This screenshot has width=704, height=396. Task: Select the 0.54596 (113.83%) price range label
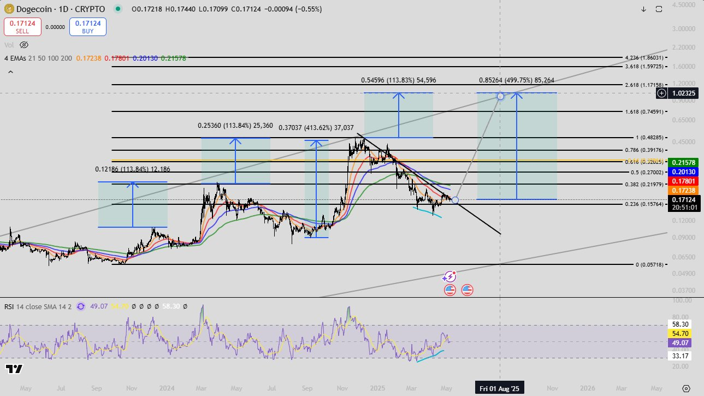[x=399, y=80]
